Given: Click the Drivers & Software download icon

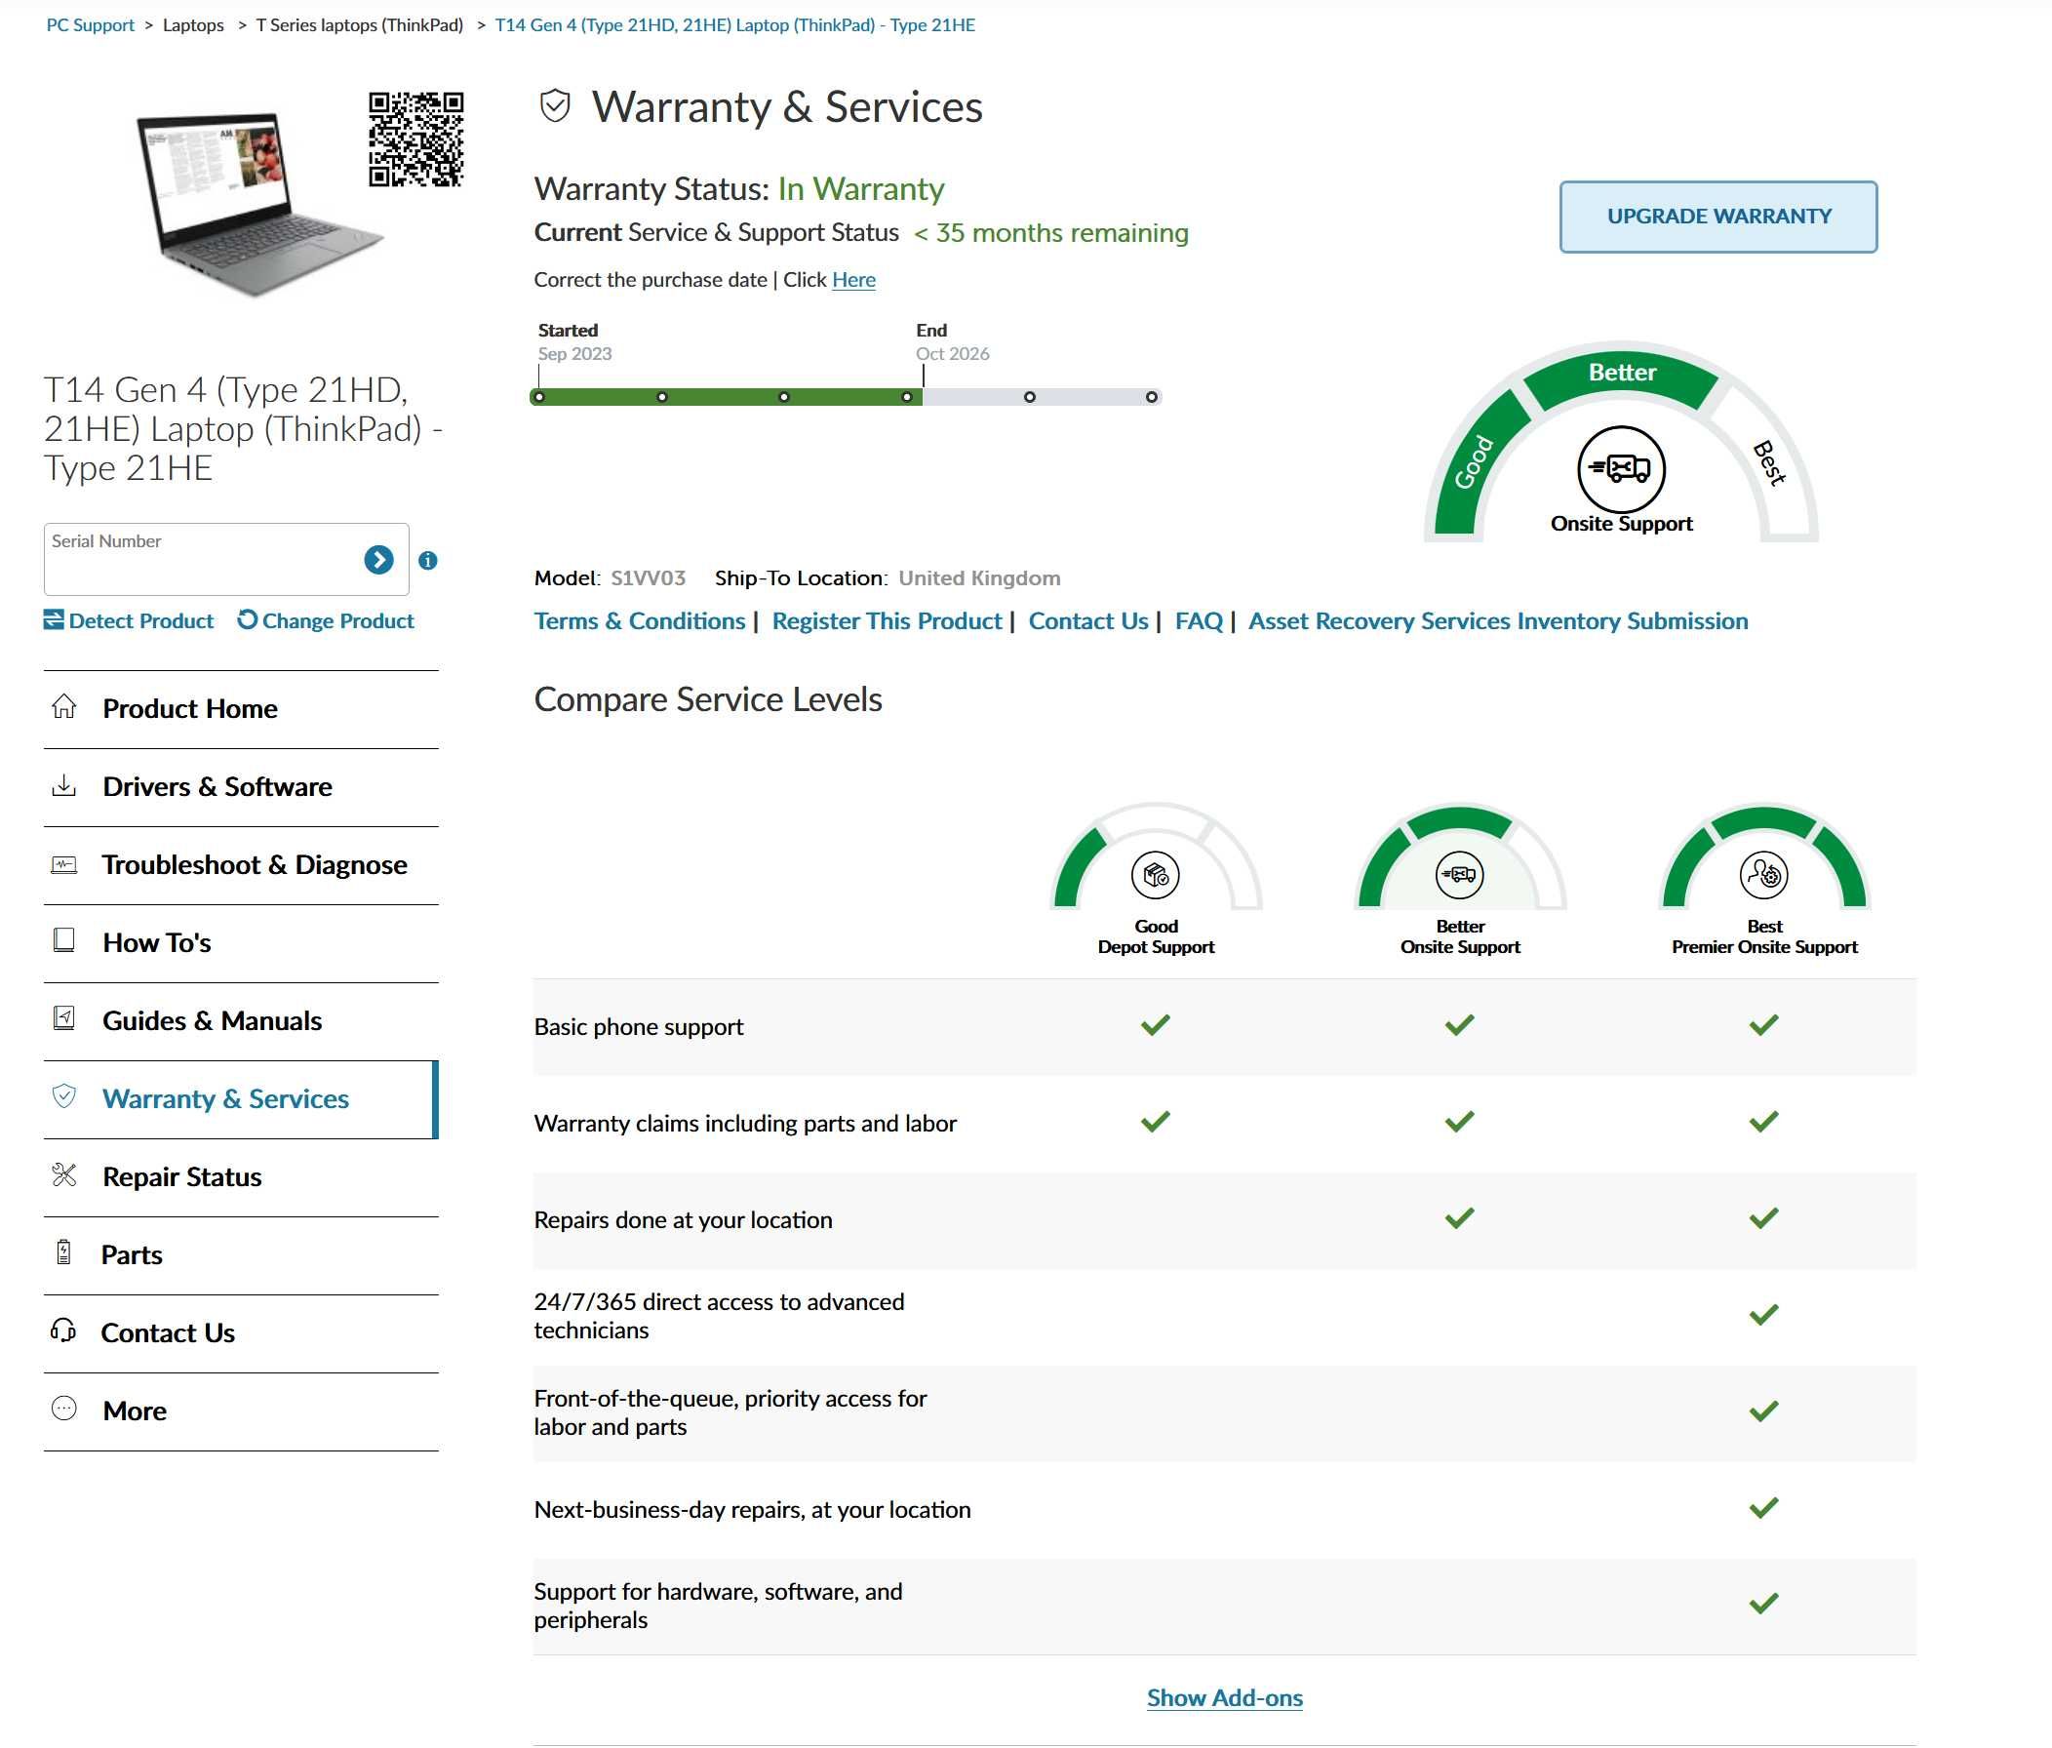Looking at the screenshot, I should coord(64,785).
